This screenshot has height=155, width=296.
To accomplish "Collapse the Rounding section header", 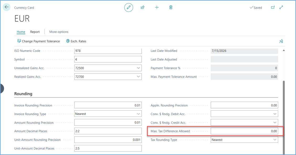I will coord(23,94).
